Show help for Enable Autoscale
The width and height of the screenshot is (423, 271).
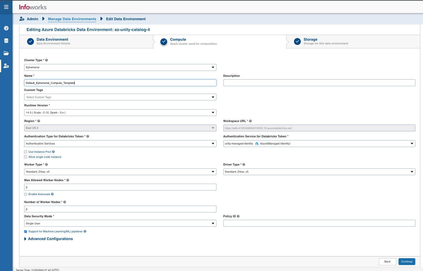coord(52,194)
